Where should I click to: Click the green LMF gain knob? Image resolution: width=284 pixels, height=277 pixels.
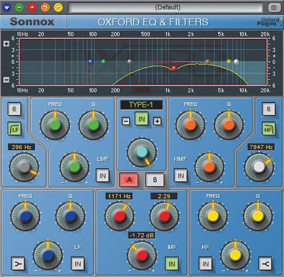(x=75, y=167)
